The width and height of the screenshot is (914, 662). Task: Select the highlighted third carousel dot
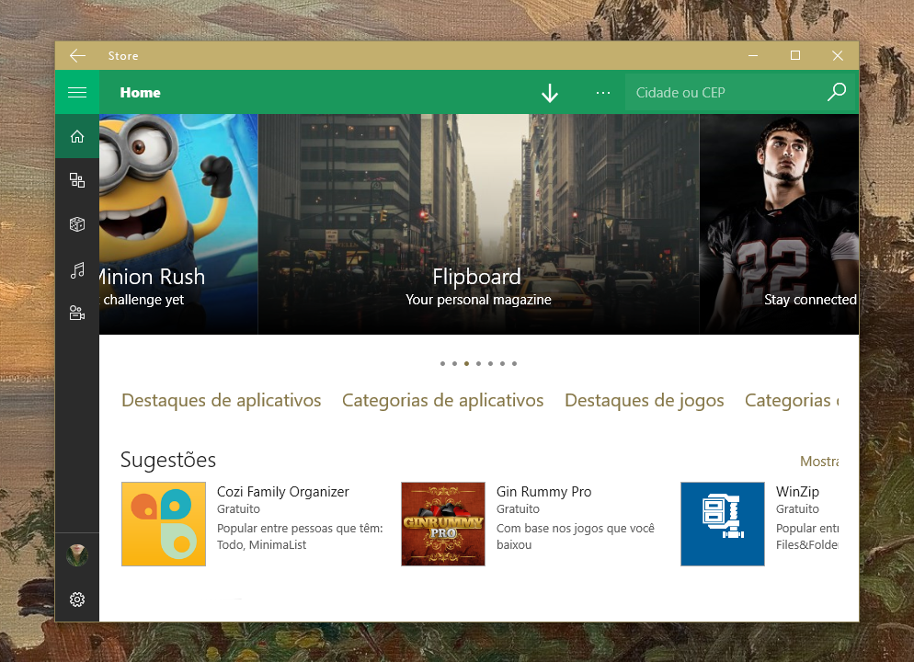point(466,363)
